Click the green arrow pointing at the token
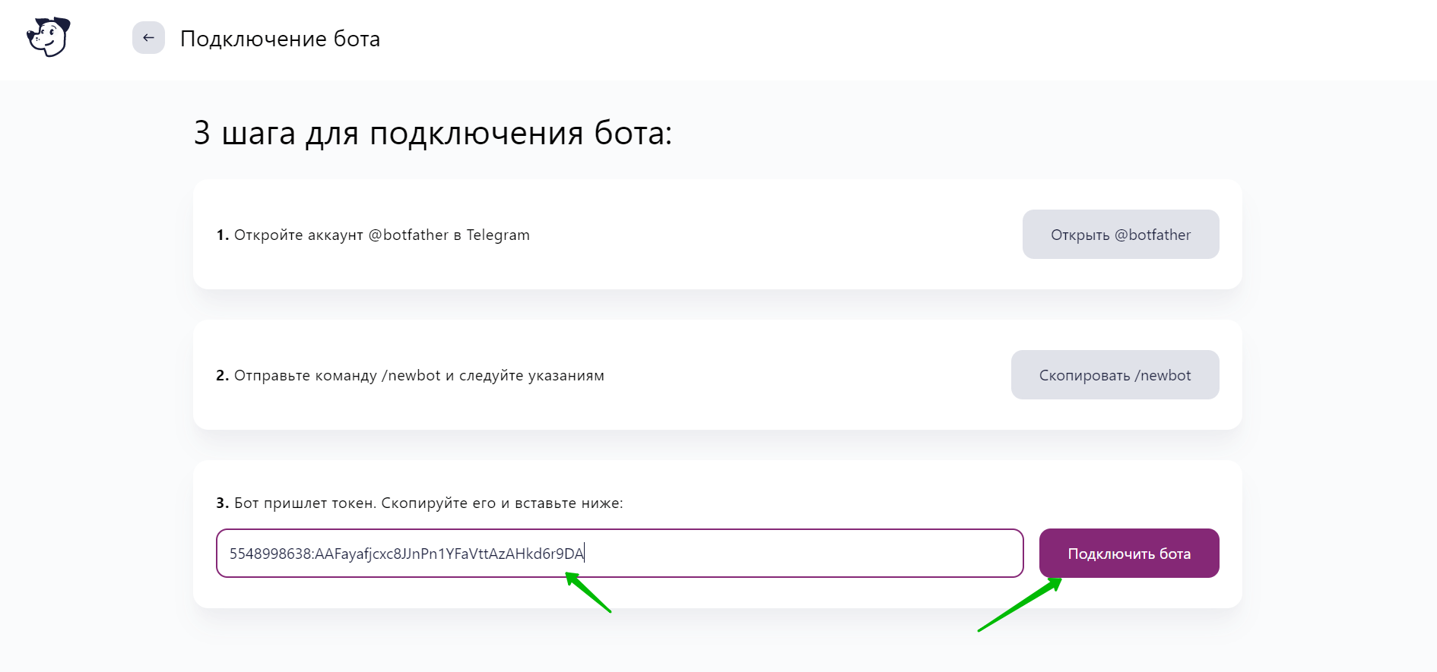Image resolution: width=1437 pixels, height=672 pixels. click(588, 593)
